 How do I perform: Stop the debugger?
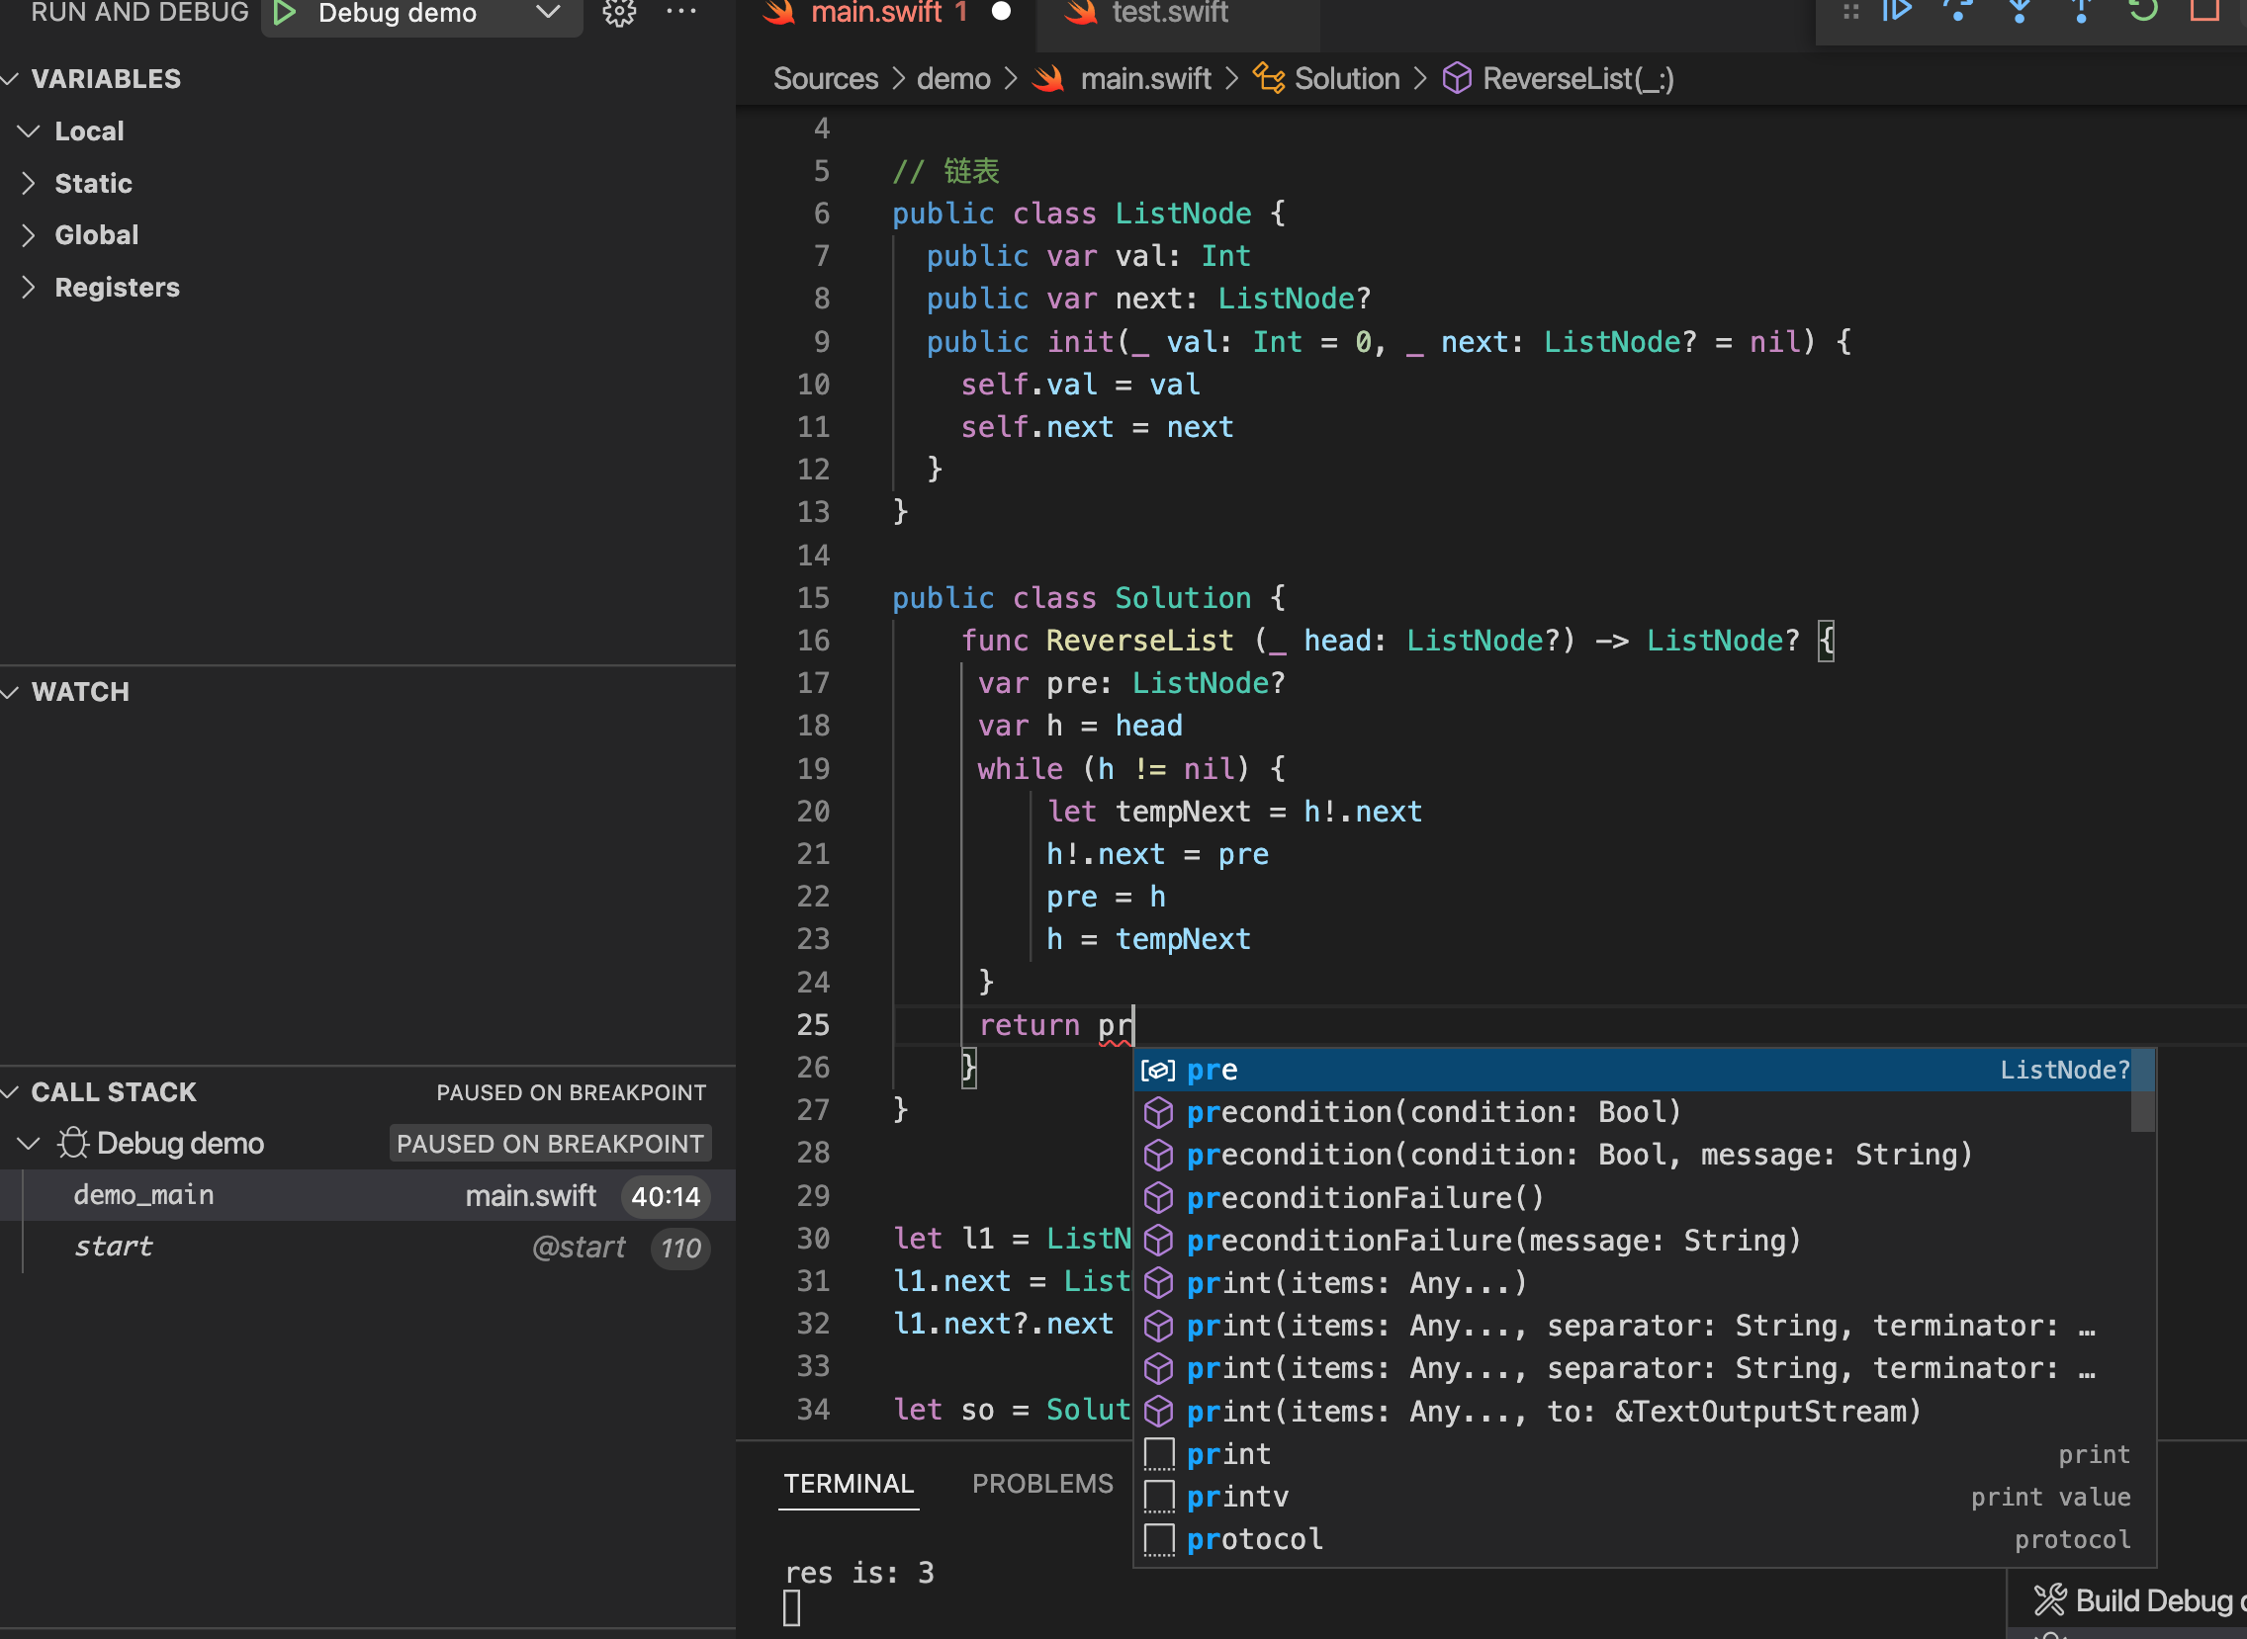click(2202, 12)
